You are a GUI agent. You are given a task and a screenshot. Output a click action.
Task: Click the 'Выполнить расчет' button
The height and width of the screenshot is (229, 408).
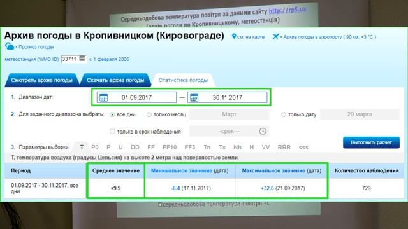coord(371,142)
